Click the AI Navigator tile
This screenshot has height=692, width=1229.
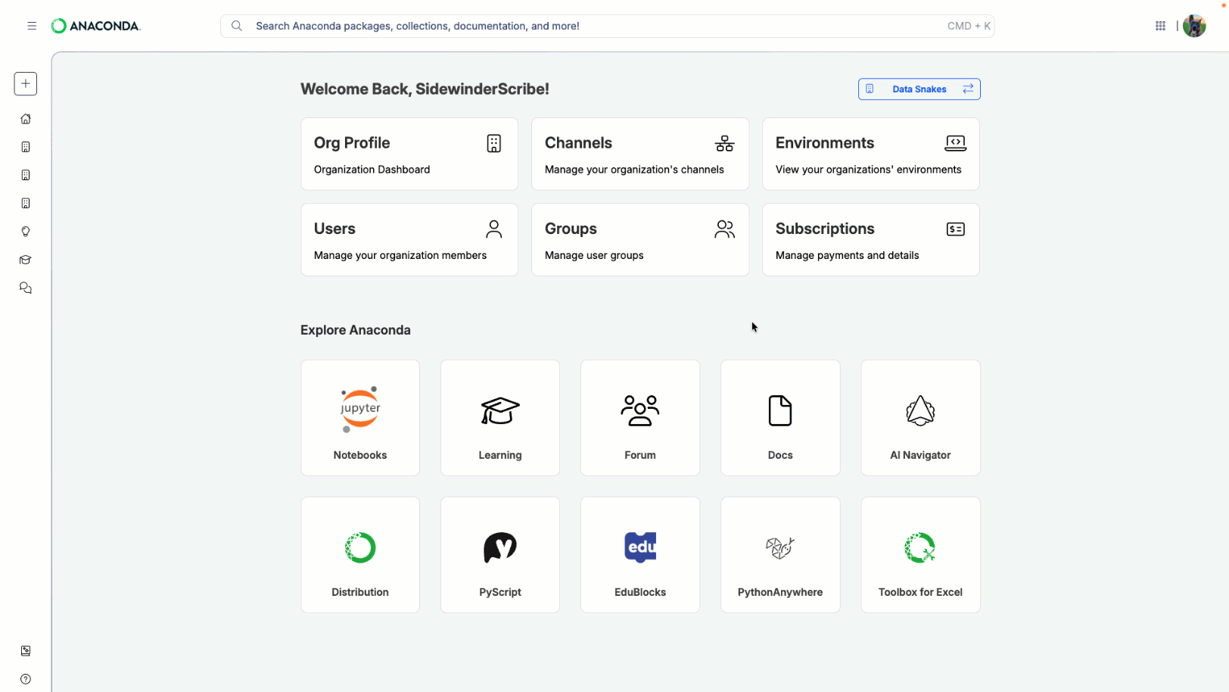click(919, 417)
